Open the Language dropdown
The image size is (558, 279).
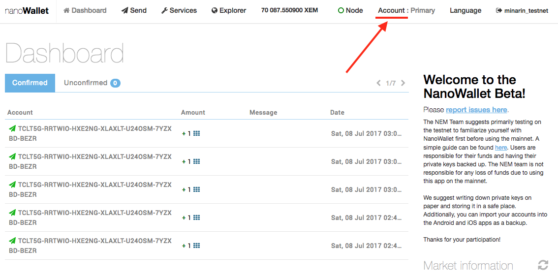click(465, 11)
